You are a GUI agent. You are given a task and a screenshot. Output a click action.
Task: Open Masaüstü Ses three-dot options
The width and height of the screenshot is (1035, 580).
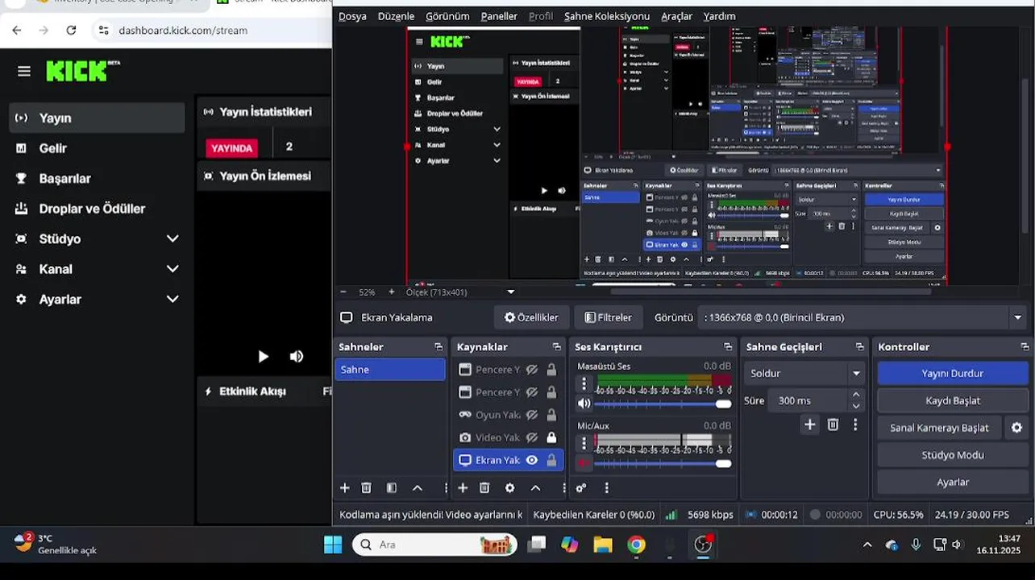click(x=584, y=384)
